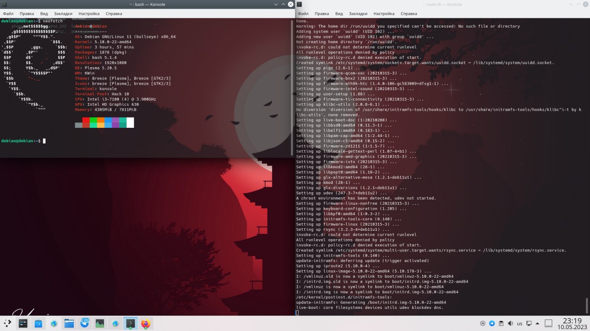Click the 'Shell: bash 5.1.4' line
Screen dimensions: 590x331
pos(95,57)
